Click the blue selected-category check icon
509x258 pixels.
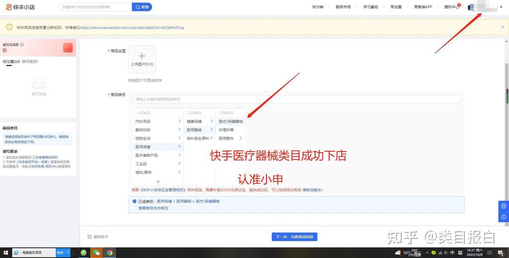click(134, 201)
